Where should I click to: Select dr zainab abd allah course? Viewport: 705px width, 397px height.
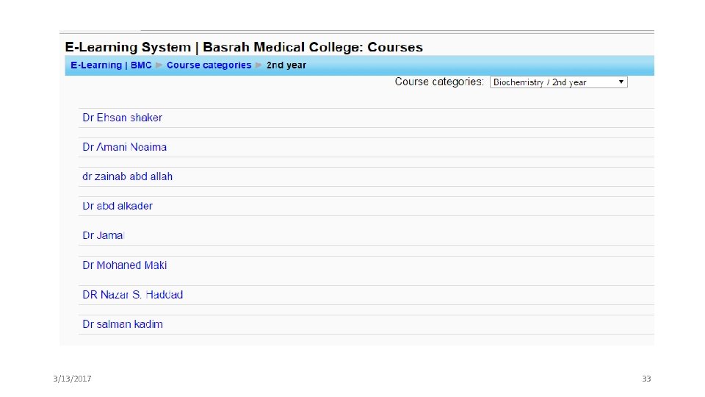click(127, 176)
